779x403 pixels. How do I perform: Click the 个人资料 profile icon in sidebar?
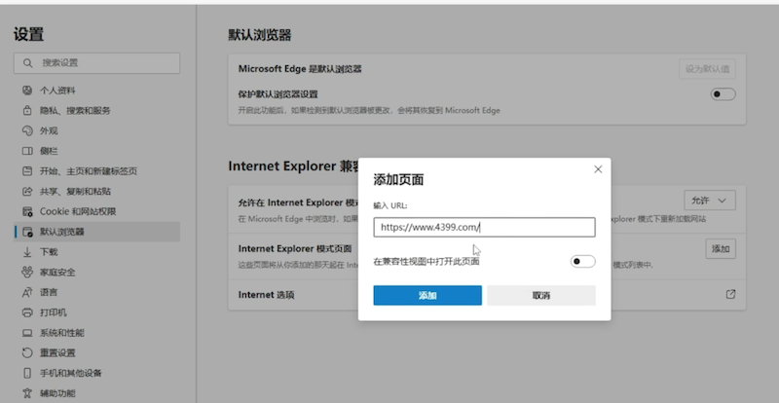pyautogui.click(x=27, y=91)
